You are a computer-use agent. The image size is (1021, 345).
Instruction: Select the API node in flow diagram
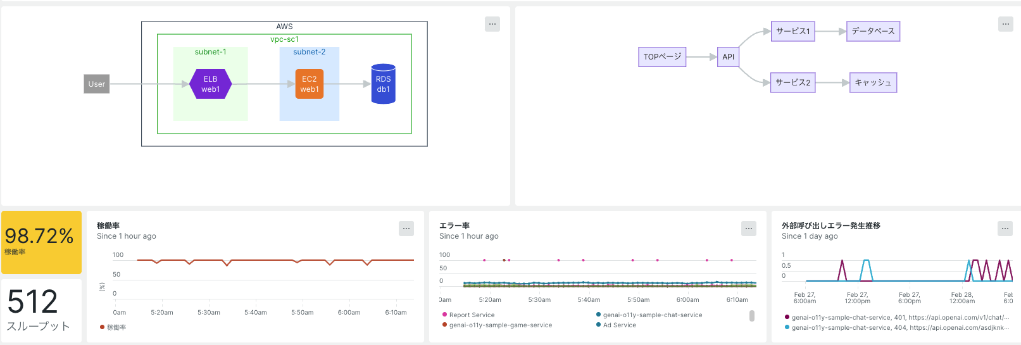point(729,57)
